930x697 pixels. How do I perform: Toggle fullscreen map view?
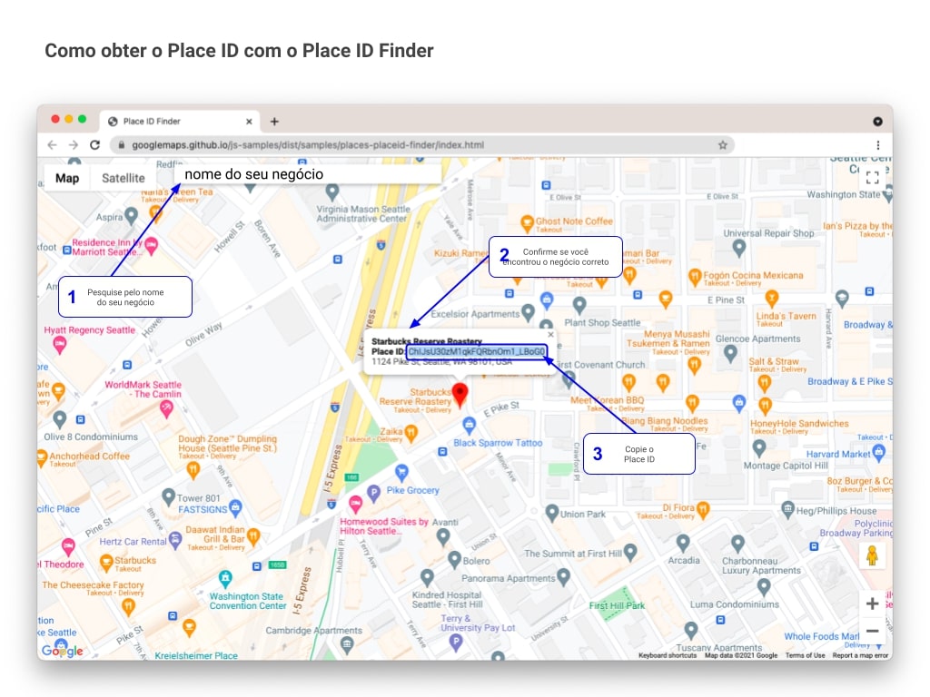873,177
